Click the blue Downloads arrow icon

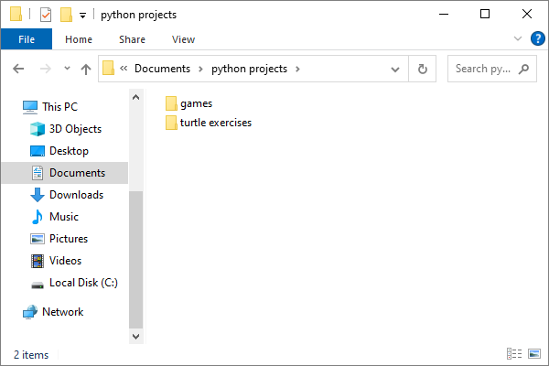click(x=38, y=195)
